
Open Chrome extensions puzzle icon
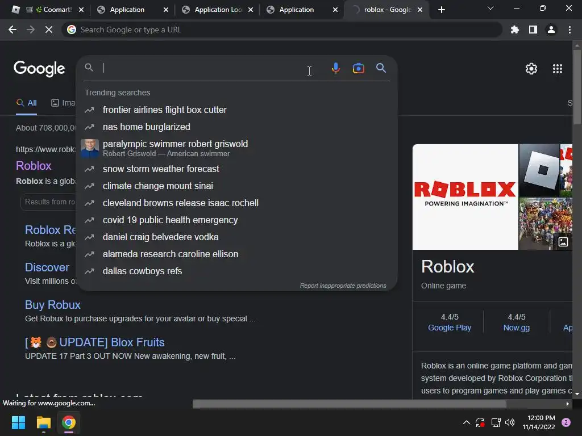pyautogui.click(x=514, y=30)
